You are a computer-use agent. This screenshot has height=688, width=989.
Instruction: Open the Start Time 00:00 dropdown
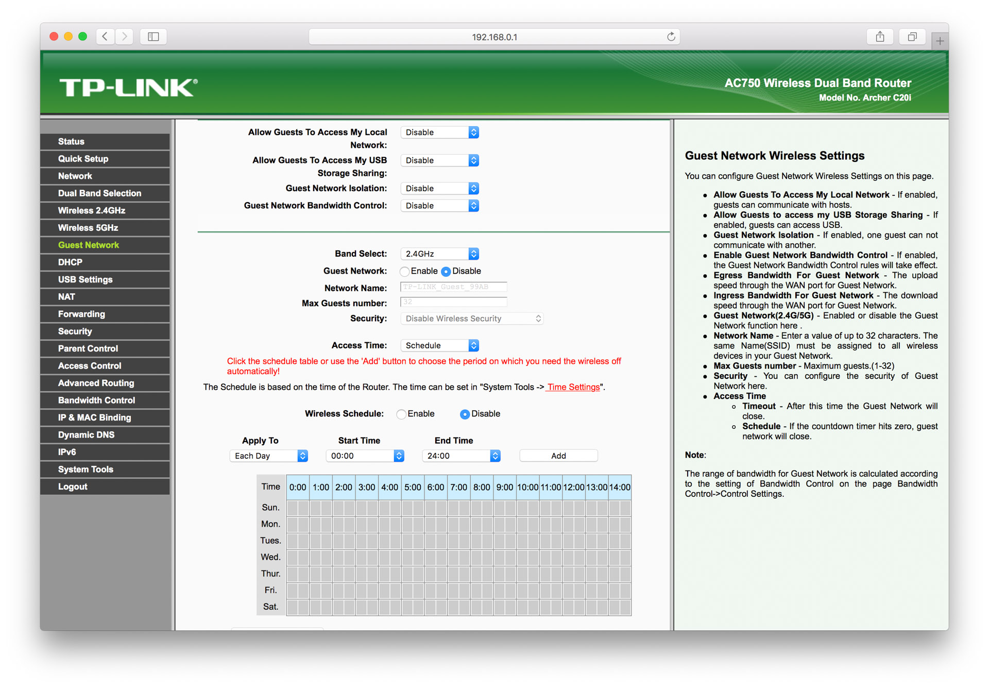click(365, 456)
